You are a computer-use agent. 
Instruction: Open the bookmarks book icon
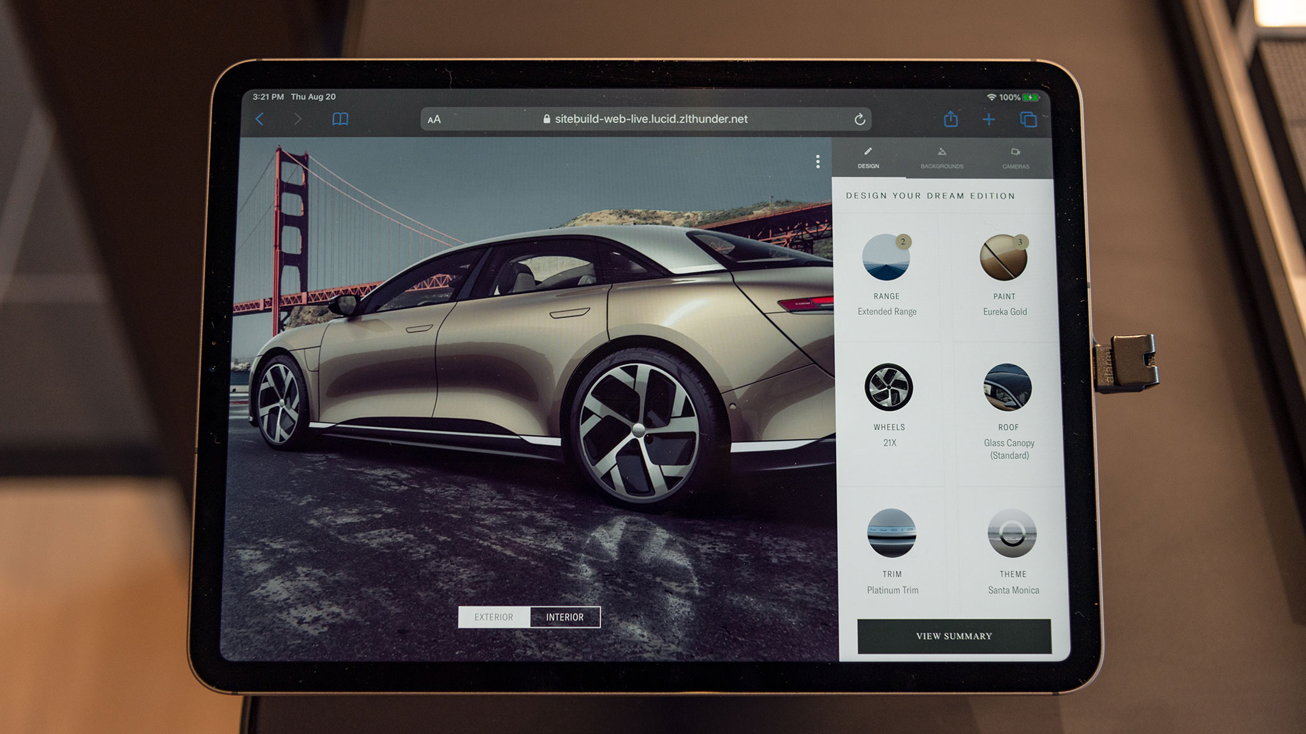click(x=341, y=119)
